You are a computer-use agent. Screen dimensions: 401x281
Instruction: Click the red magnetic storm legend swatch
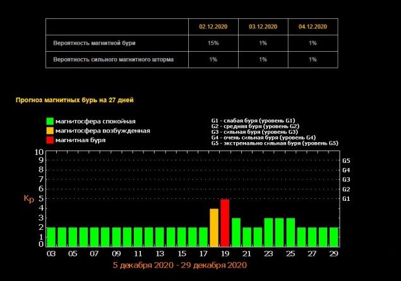tap(50, 140)
